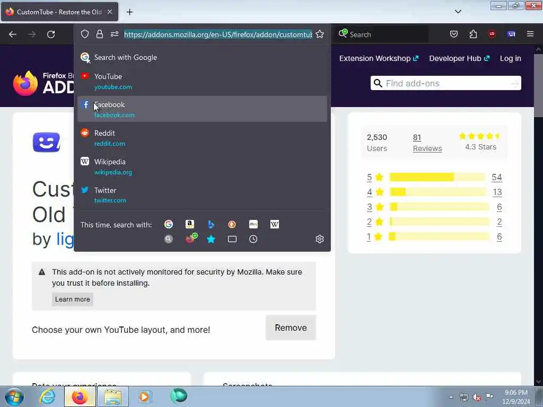Click the Remove add-on button
This screenshot has height=407, width=543.
[291, 328]
